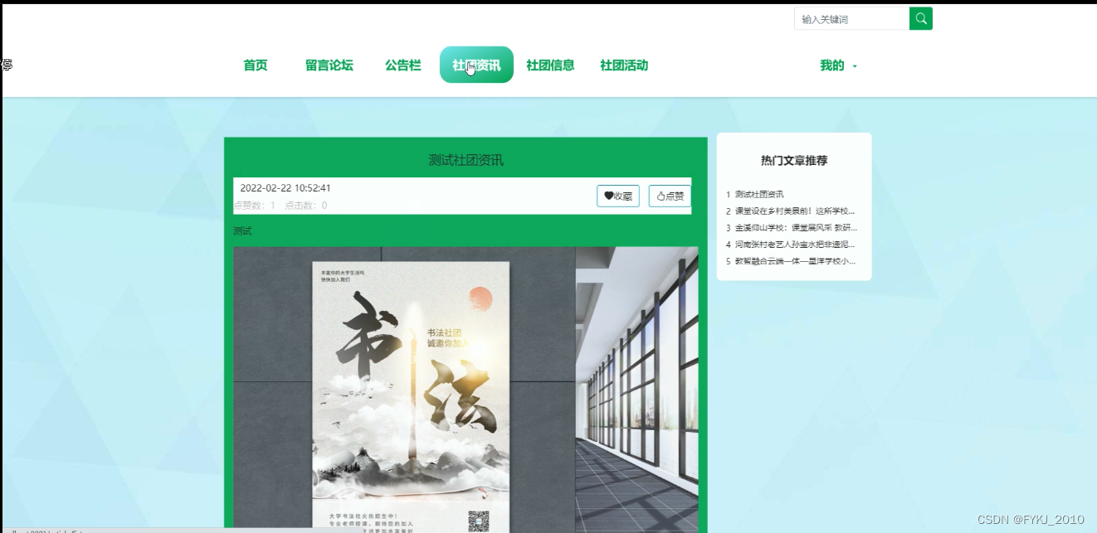Screen dimensions: 1097x533
Task: Click the 点赞数：1 counter text
Action: [x=255, y=206]
